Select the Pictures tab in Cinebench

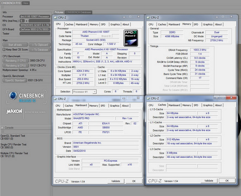(59, 12)
